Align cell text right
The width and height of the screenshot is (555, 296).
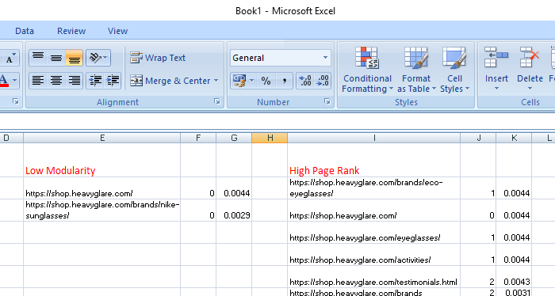point(74,81)
